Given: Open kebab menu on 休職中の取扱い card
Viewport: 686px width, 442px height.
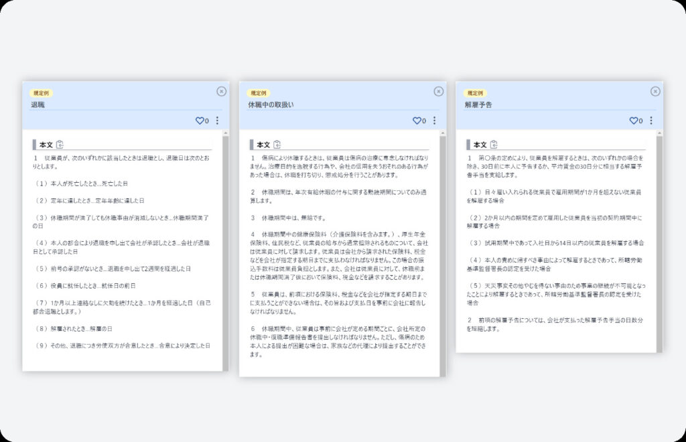Looking at the screenshot, I should pos(434,121).
